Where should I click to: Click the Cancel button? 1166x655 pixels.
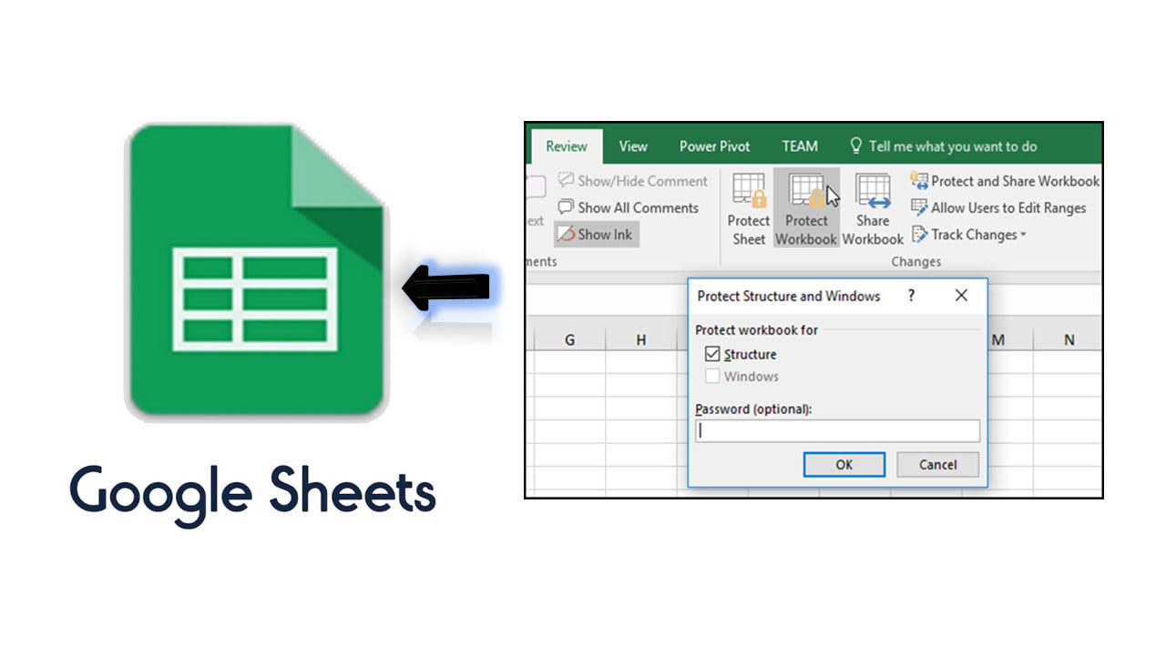pyautogui.click(x=938, y=465)
